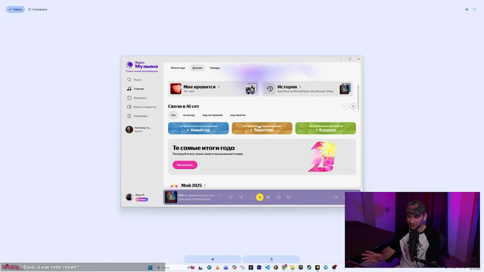This screenshot has width=484, height=272.
Task: Open the play queue list icon
Action: click(336, 197)
